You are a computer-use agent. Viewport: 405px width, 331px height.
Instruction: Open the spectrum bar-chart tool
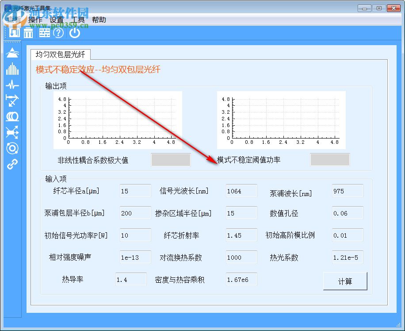point(12,69)
